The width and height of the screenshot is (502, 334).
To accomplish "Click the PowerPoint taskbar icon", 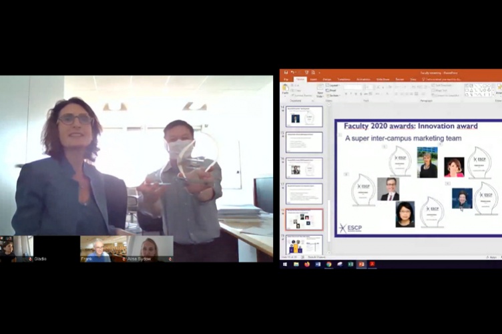I will point(361,264).
